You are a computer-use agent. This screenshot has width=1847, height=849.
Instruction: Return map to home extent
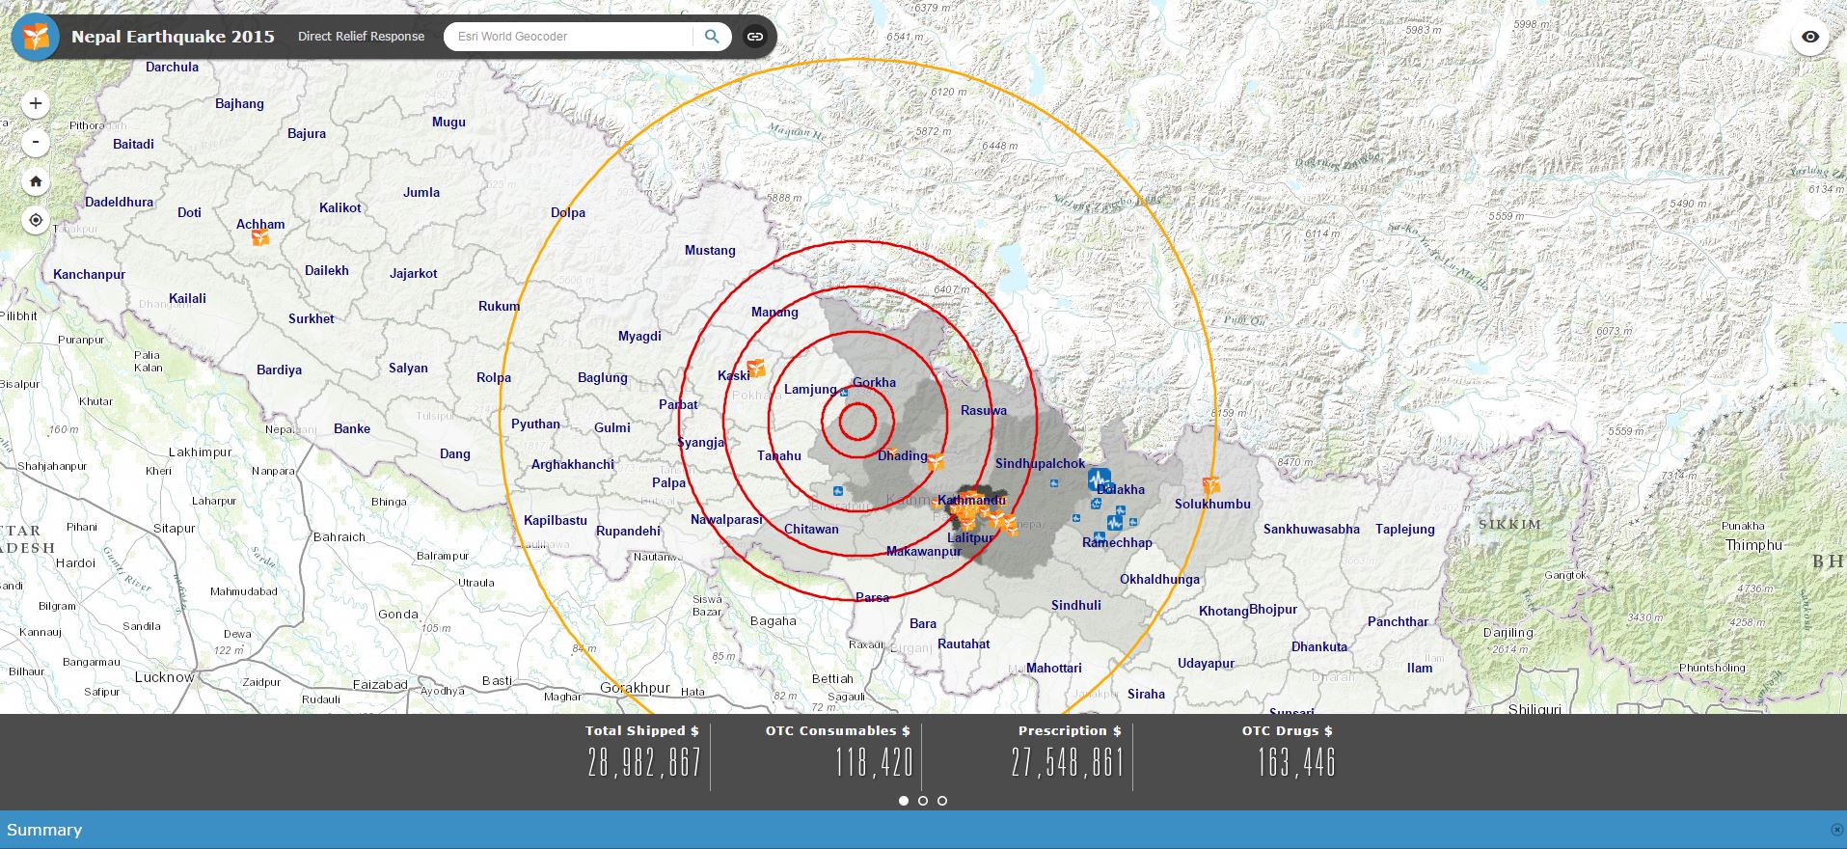tap(36, 181)
